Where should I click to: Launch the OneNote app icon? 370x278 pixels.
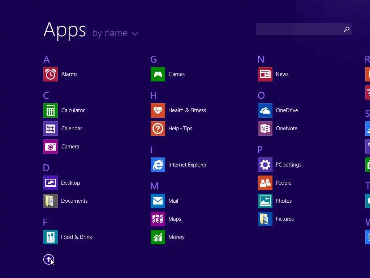click(x=265, y=129)
